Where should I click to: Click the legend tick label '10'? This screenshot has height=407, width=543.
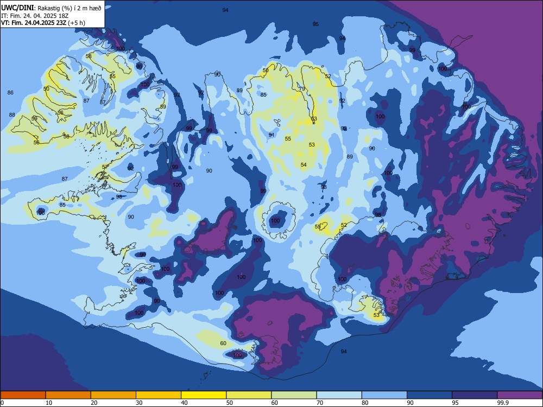click(x=49, y=403)
